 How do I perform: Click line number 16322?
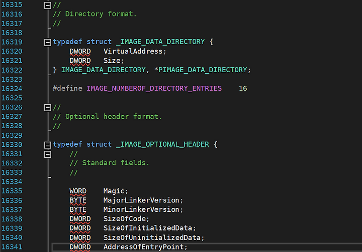coord(12,70)
